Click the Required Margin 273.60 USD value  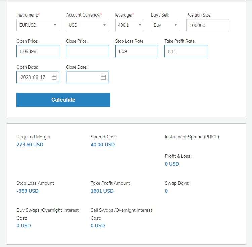30,145
